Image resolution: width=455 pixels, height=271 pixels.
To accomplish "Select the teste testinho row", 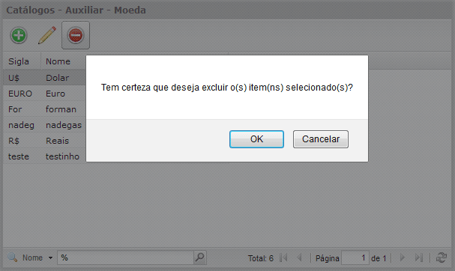I will click(45, 156).
